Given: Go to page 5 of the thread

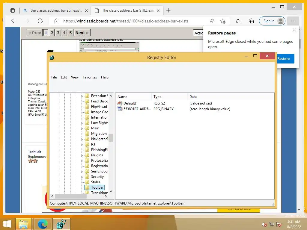Looking at the screenshot, I should point(70,33).
